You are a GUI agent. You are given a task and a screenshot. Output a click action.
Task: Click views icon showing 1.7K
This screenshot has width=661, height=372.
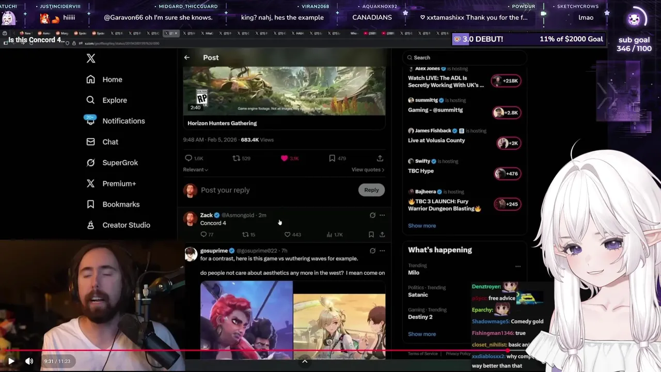point(329,235)
